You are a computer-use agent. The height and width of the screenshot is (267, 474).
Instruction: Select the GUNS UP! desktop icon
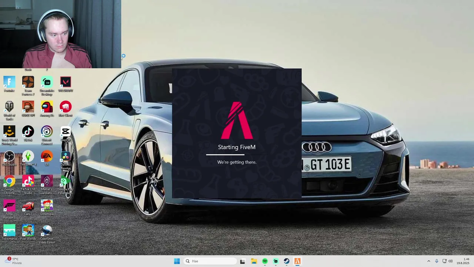pyautogui.click(x=28, y=109)
